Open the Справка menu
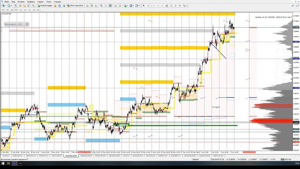Screen dimensions: 300x169 pyautogui.click(x=57, y=1)
